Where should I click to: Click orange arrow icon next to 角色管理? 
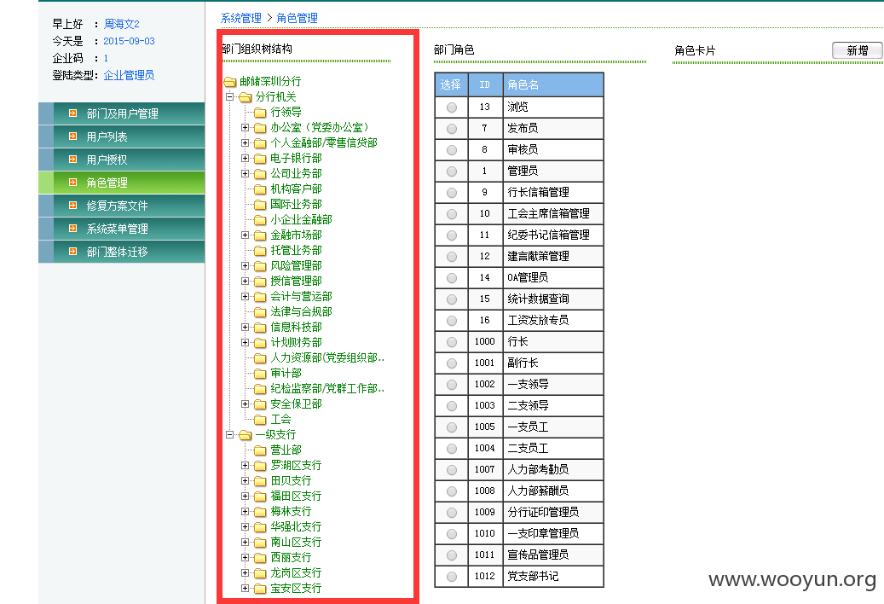[x=72, y=183]
